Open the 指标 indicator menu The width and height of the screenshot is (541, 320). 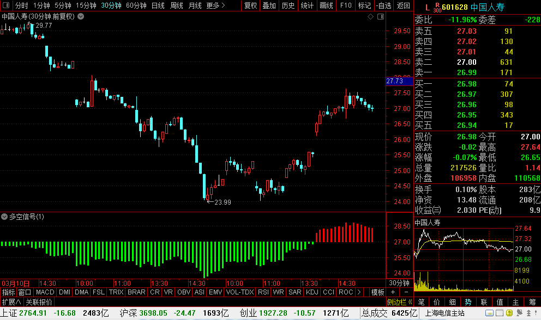pos(8,292)
